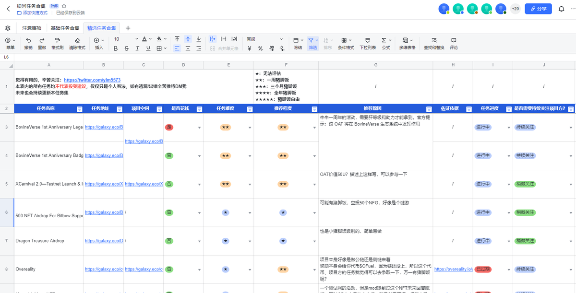Toggle left horizontal alignment
This screenshot has width=576, height=293.
pyautogui.click(x=177, y=48)
